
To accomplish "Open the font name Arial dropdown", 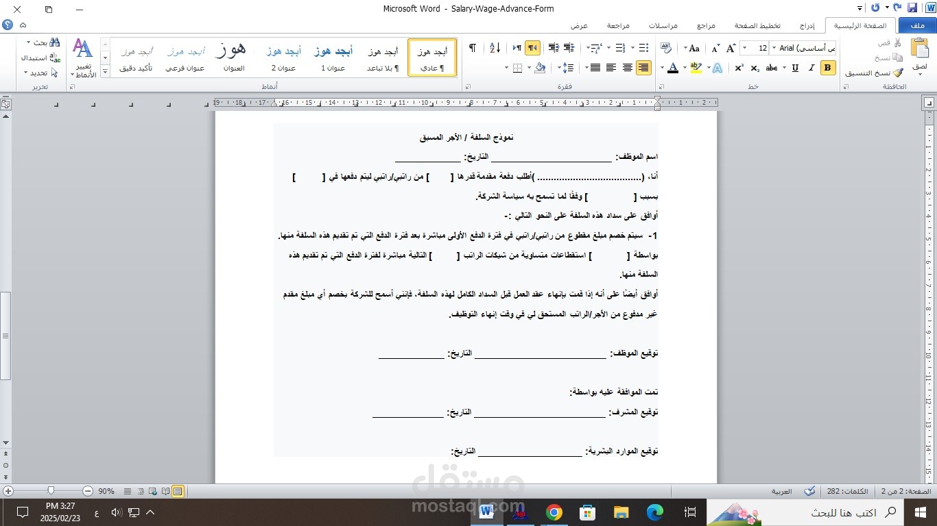I will click(x=774, y=48).
